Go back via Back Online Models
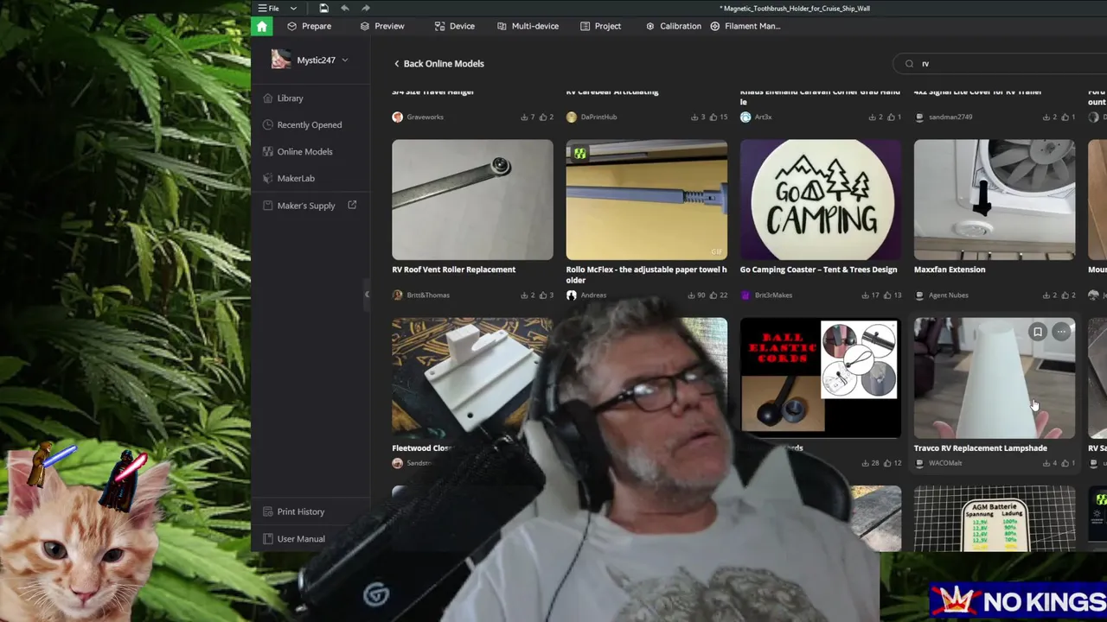Viewport: 1107px width, 622px height. (438, 63)
